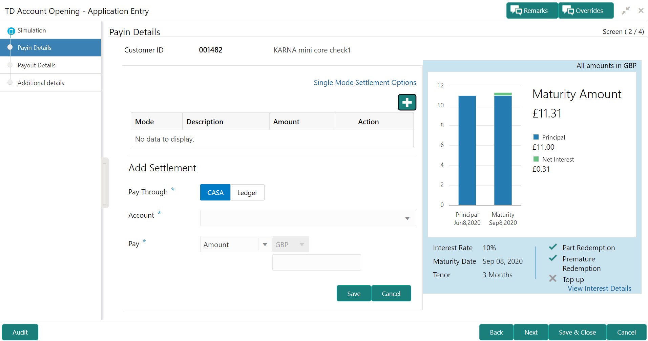The image size is (648, 341).
Task: Click the No data to display row
Action: tap(272, 139)
